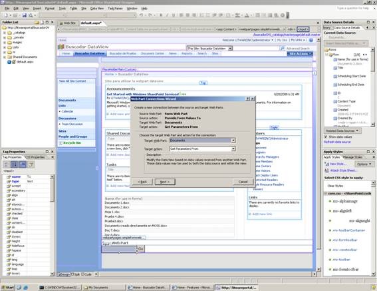Click the Font Color toolbar icon
Screen dimensions: 377x291
tap(247, 15)
